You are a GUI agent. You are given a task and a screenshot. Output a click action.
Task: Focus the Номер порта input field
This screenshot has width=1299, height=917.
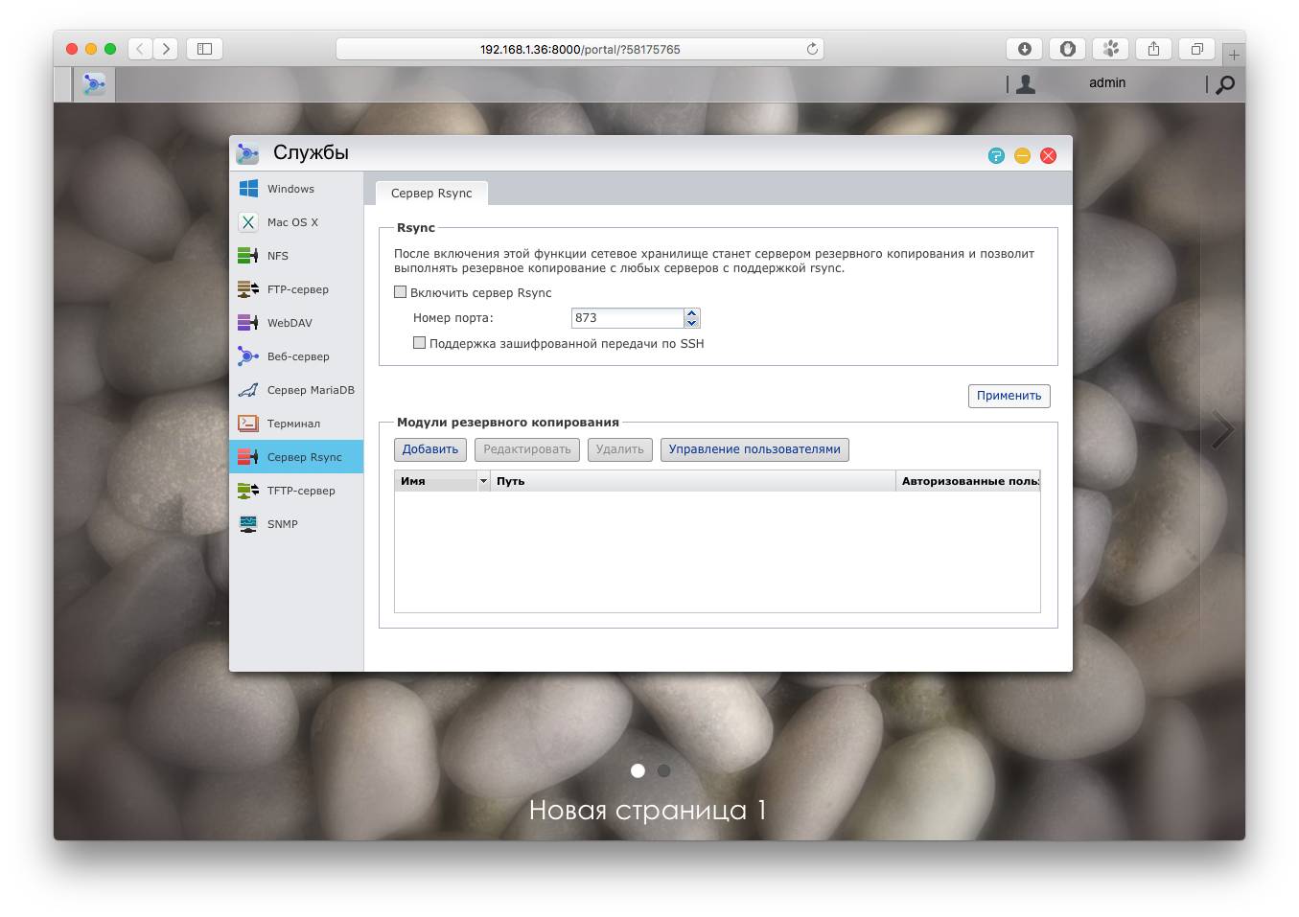tap(628, 318)
